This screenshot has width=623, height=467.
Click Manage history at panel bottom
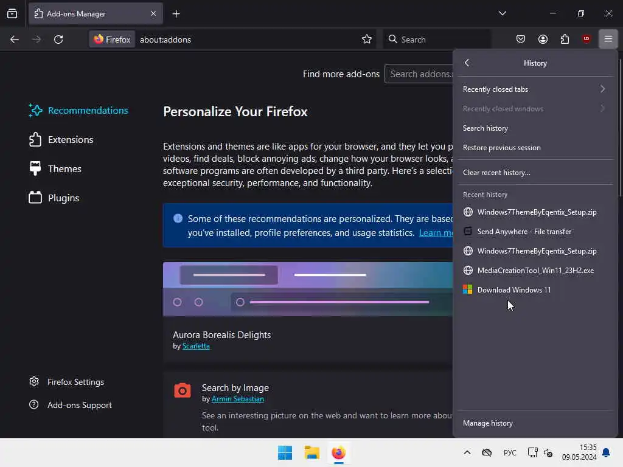[x=535, y=423]
